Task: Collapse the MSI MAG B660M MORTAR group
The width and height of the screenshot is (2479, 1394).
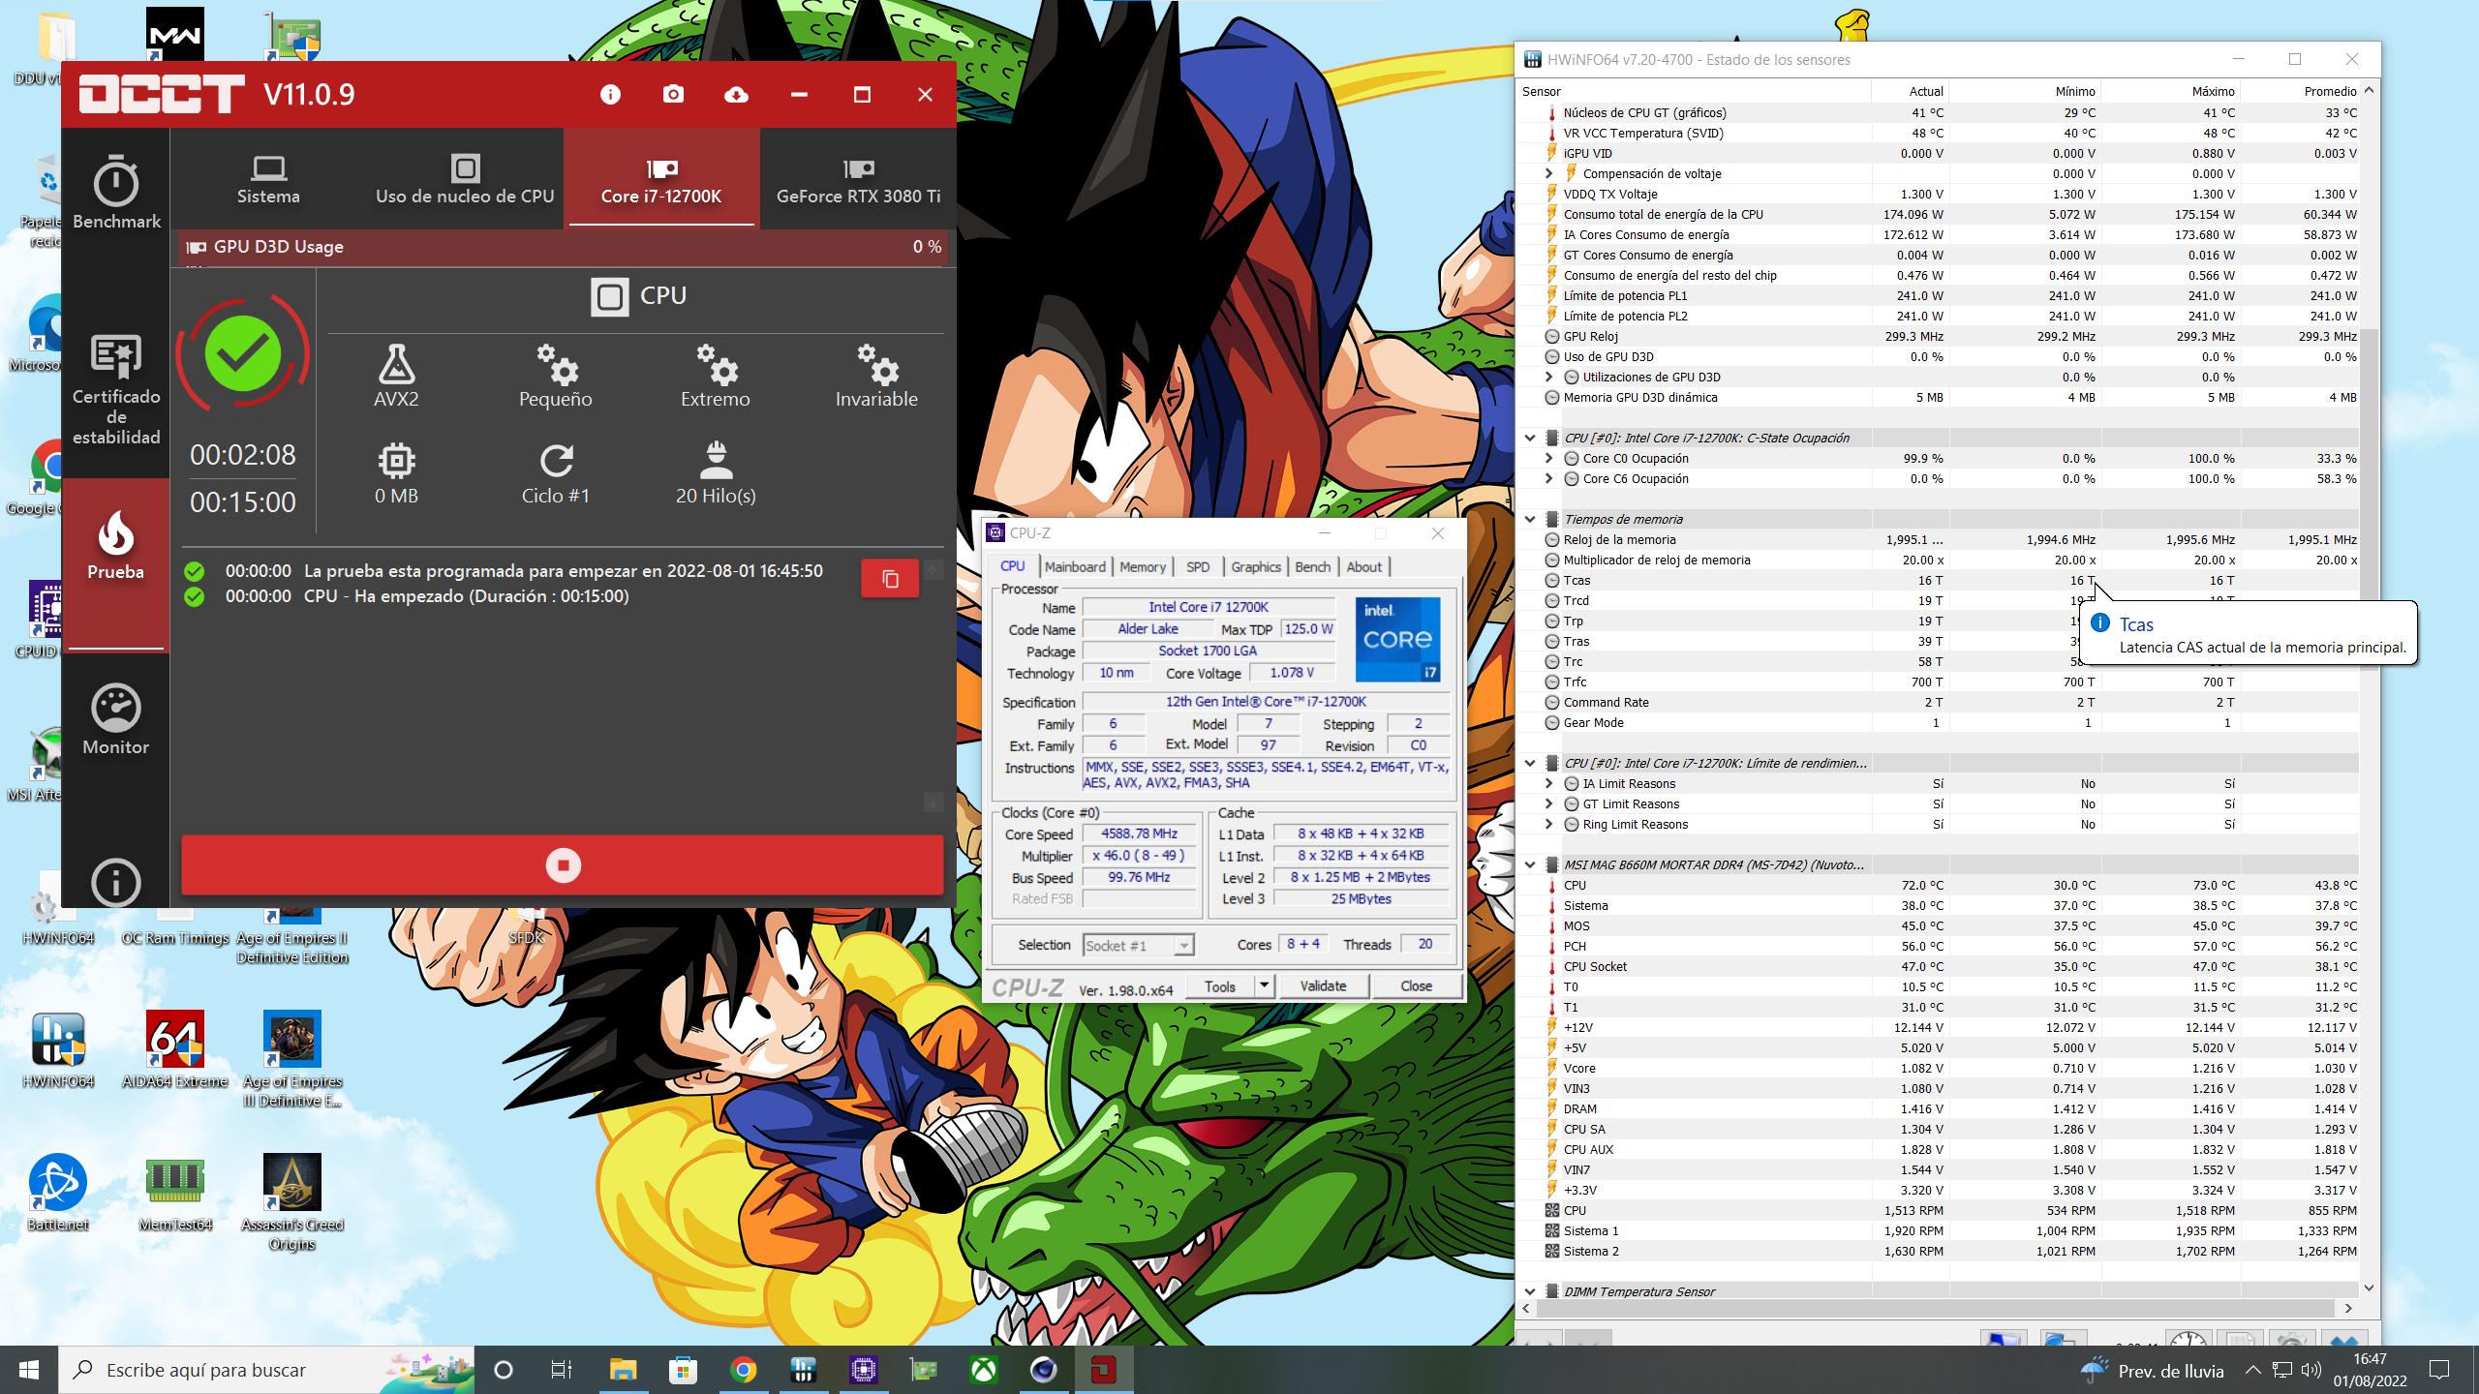Action: [1530, 864]
